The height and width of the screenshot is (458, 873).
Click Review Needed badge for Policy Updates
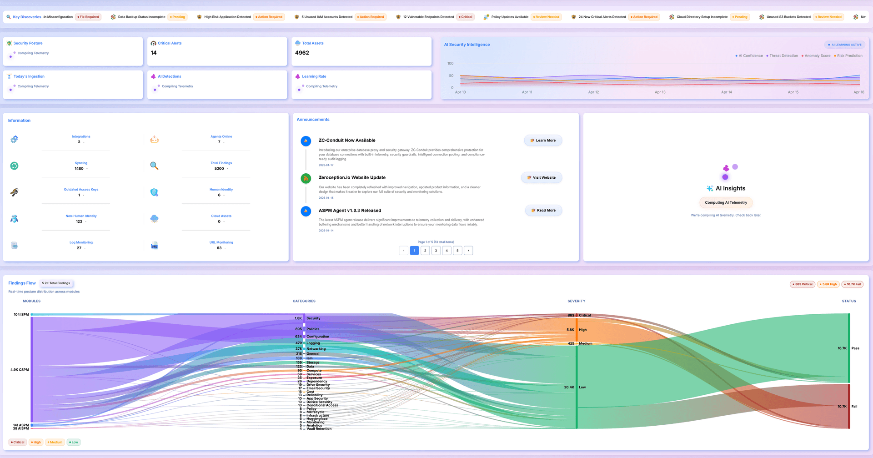[x=546, y=17]
